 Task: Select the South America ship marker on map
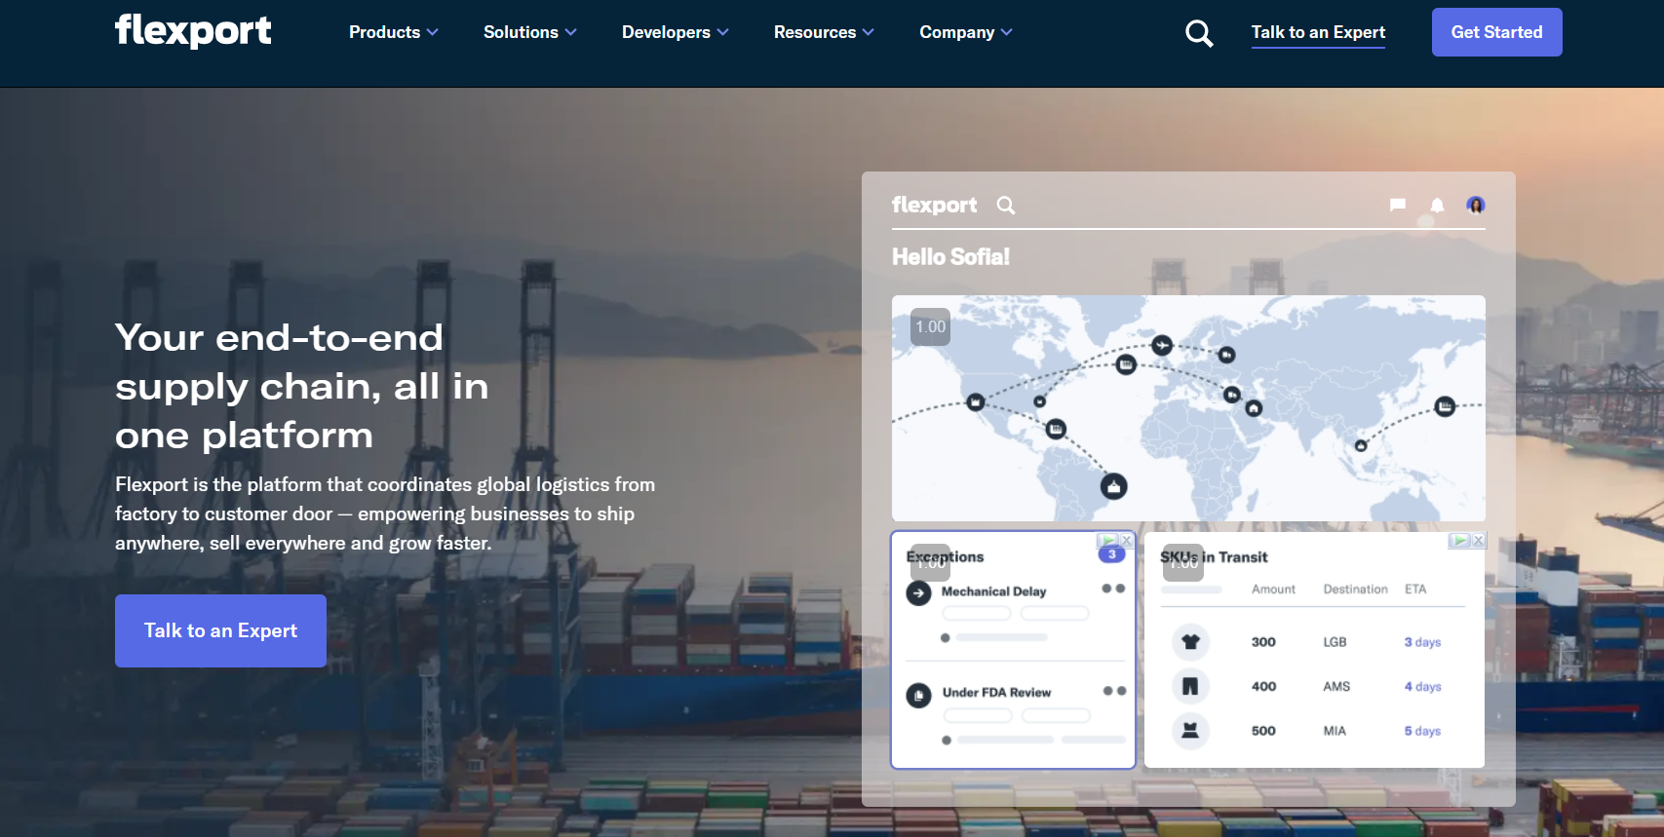pyautogui.click(x=1114, y=486)
